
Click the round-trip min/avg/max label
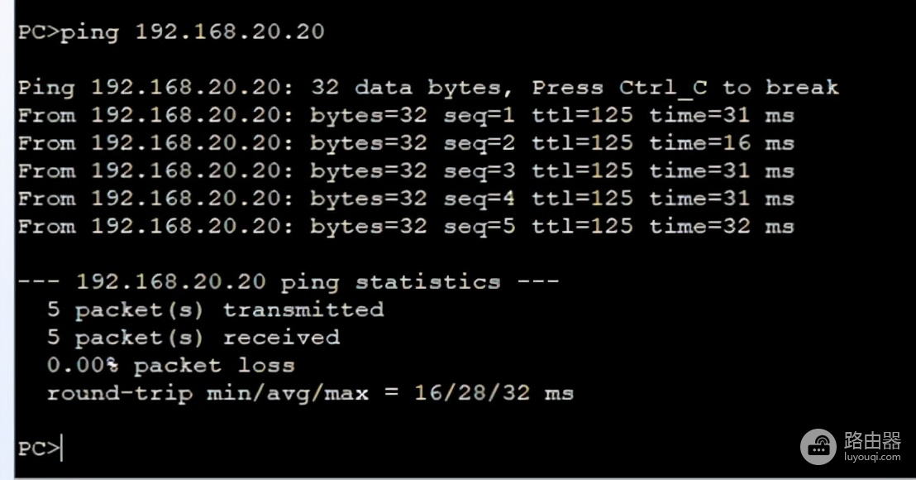207,393
